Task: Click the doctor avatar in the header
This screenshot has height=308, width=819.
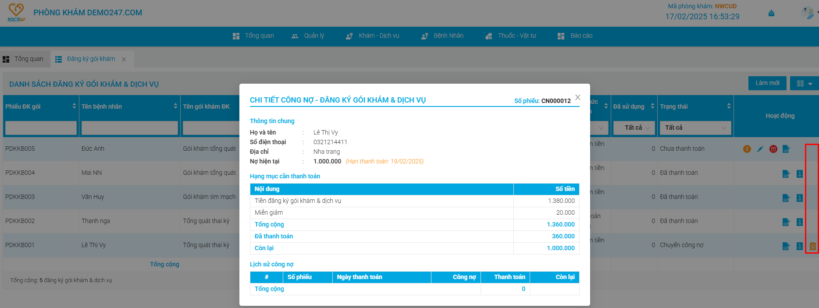Action: coord(807,13)
